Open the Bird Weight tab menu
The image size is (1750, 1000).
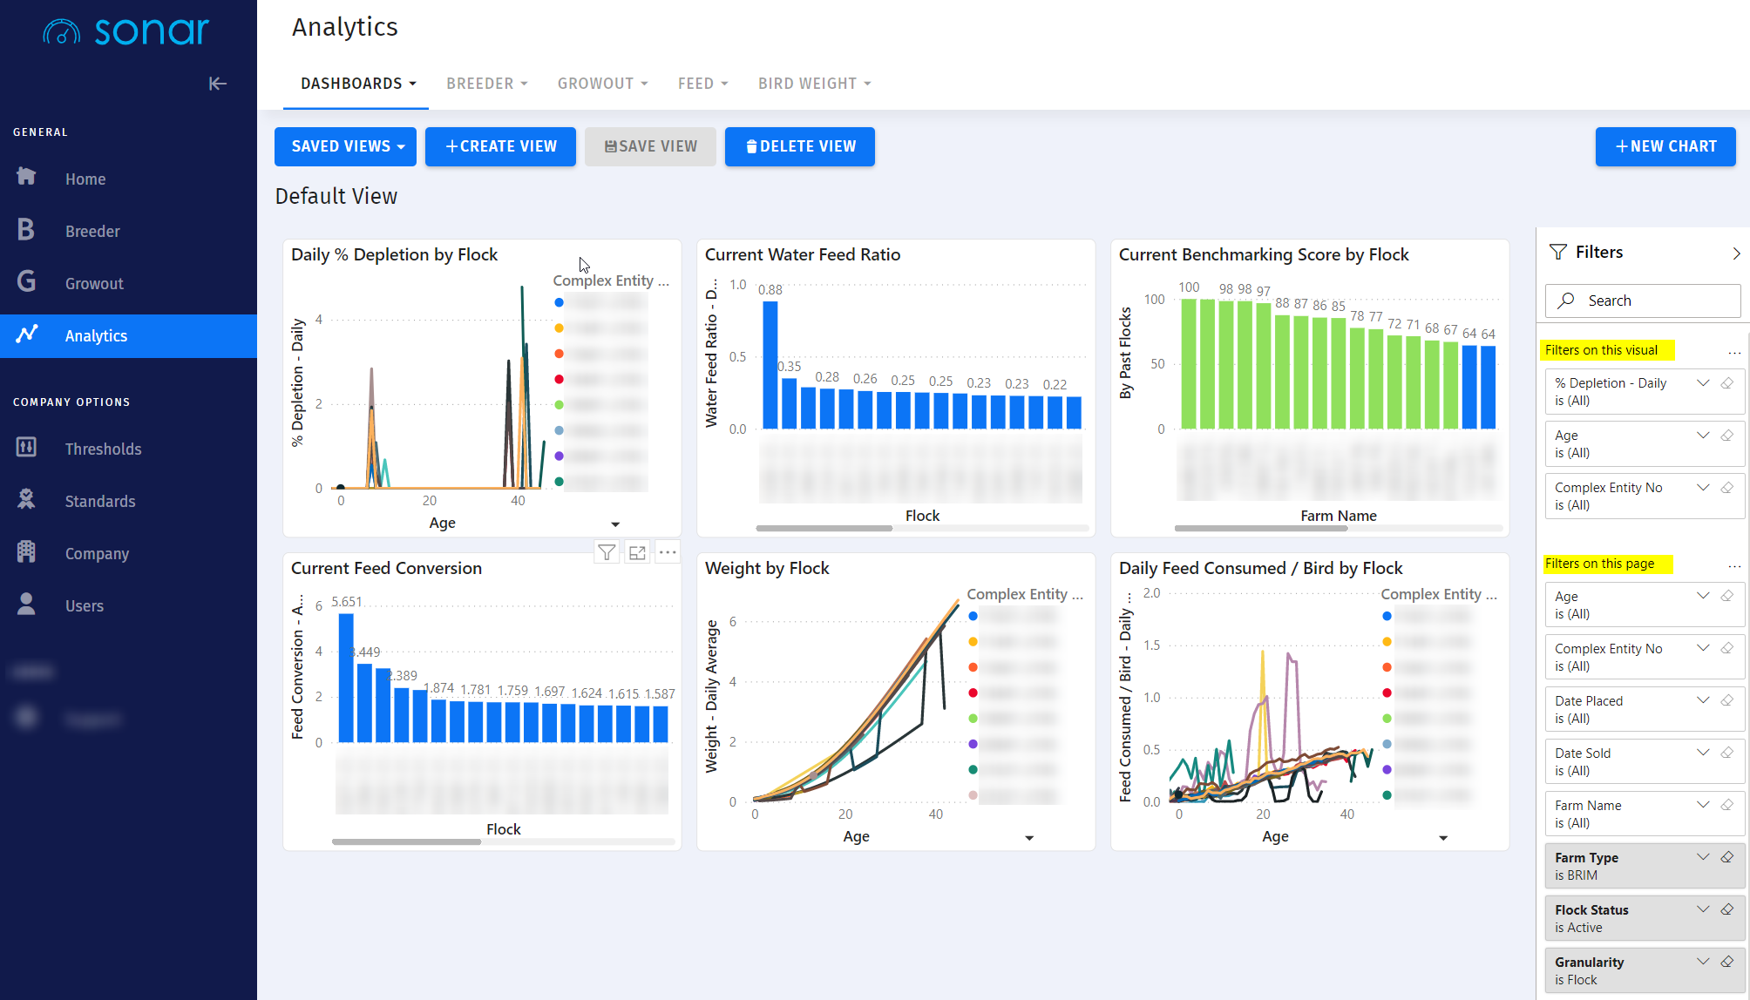point(814,84)
